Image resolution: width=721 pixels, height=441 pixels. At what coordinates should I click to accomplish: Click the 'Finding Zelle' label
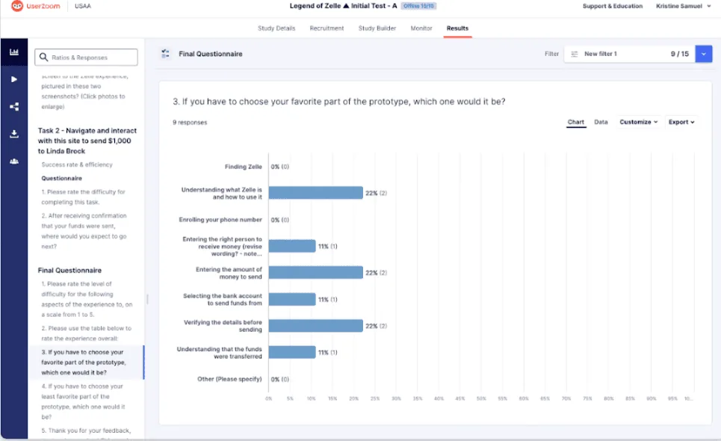click(x=244, y=167)
